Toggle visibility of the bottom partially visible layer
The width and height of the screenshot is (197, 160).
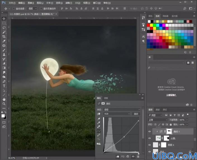(x=149, y=151)
